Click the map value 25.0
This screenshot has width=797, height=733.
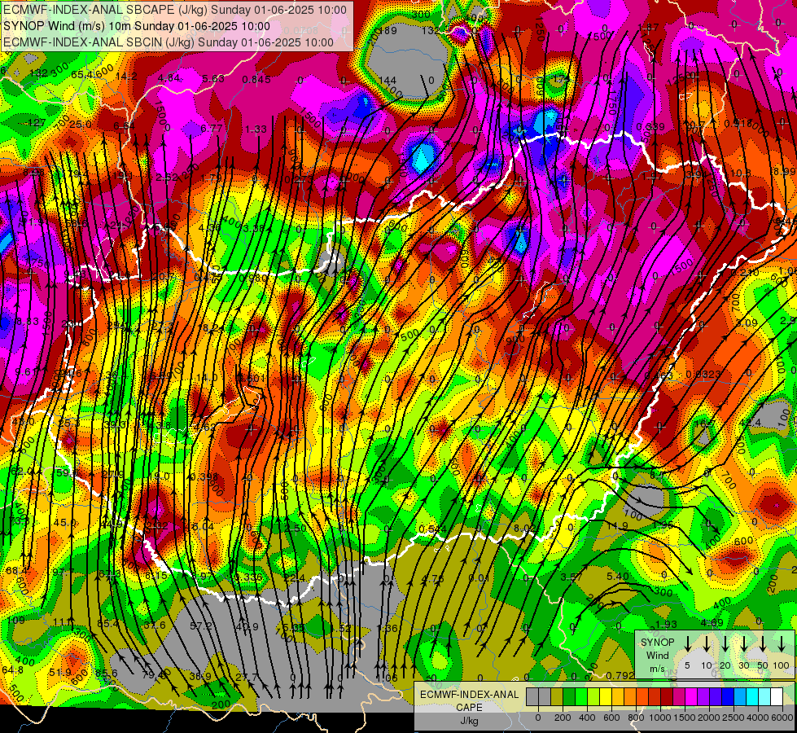[x=81, y=124]
